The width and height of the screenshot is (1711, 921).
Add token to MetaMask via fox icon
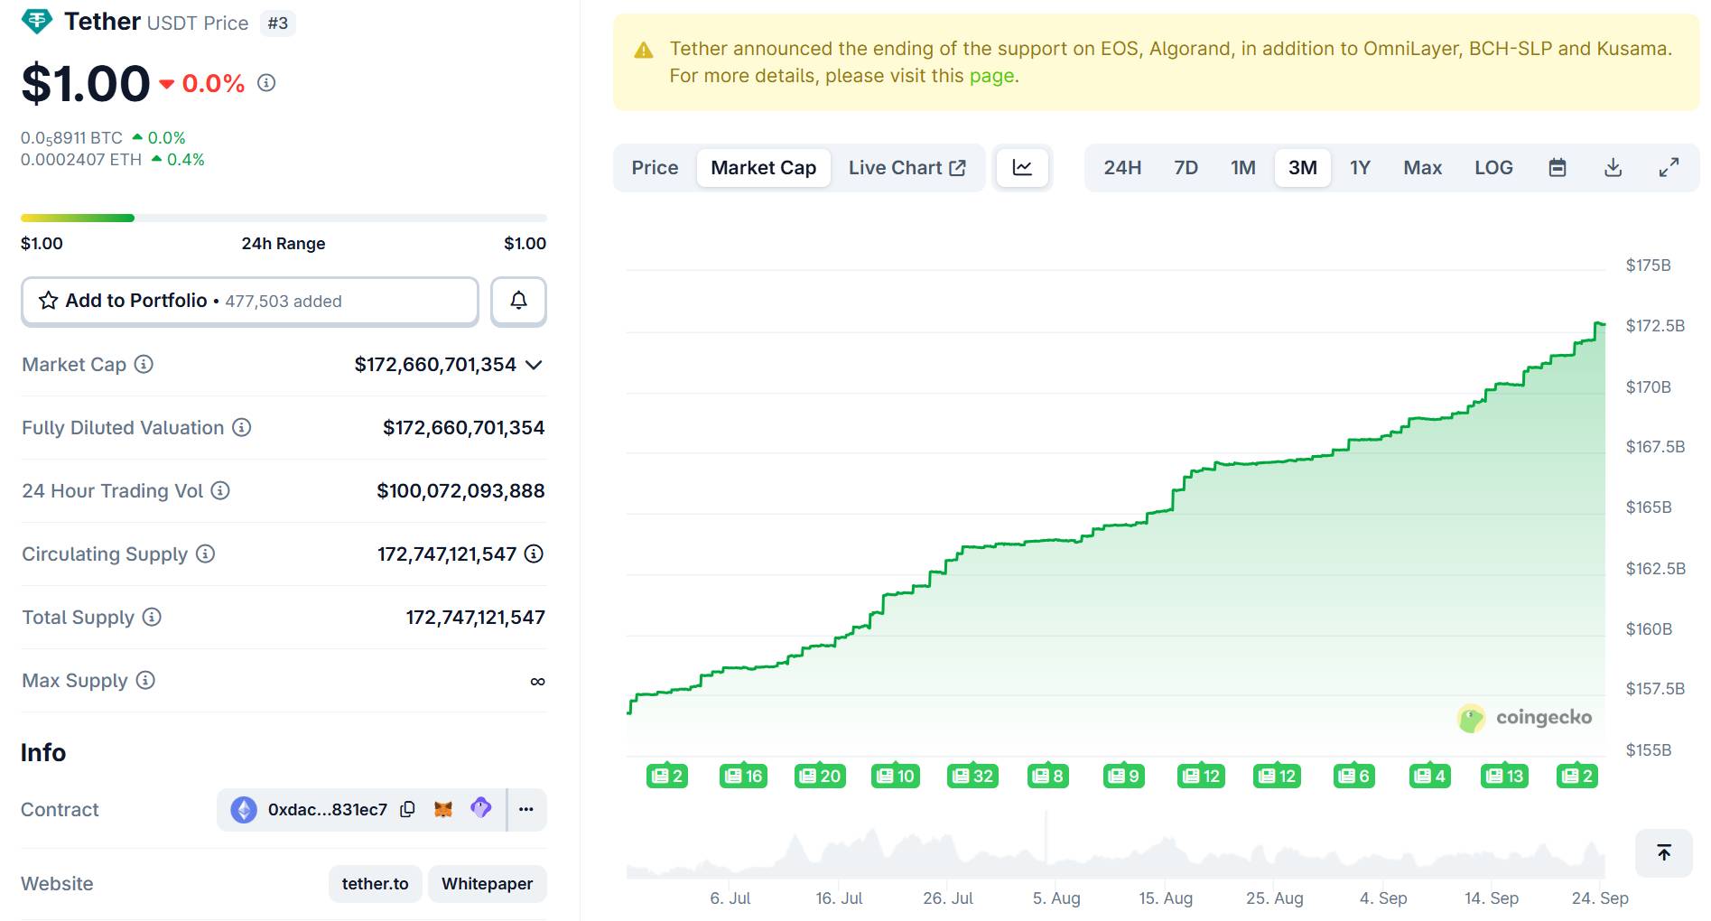click(x=443, y=809)
